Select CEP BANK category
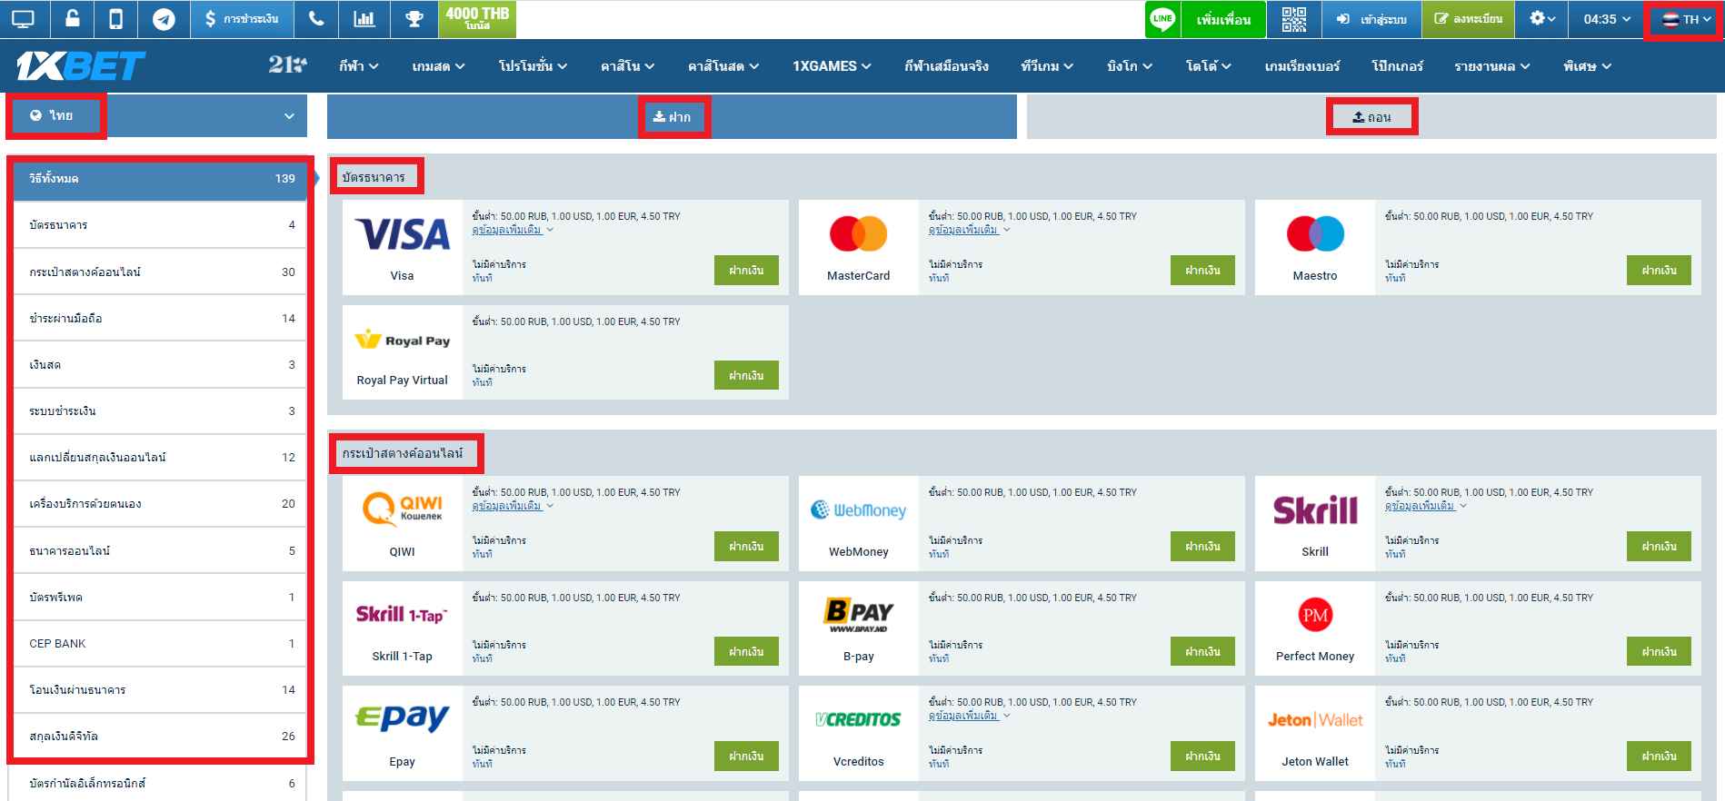Viewport: 1725px width, 801px height. tap(162, 643)
